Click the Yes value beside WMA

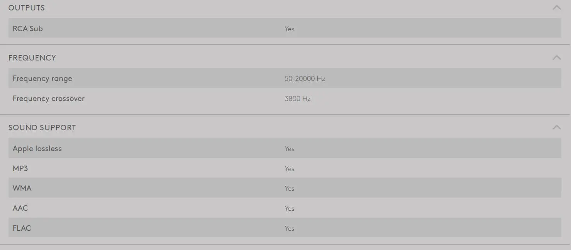290,188
